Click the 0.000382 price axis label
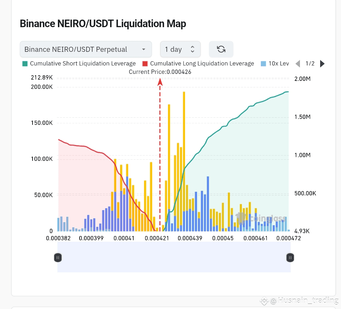The image size is (341, 309). (58, 238)
